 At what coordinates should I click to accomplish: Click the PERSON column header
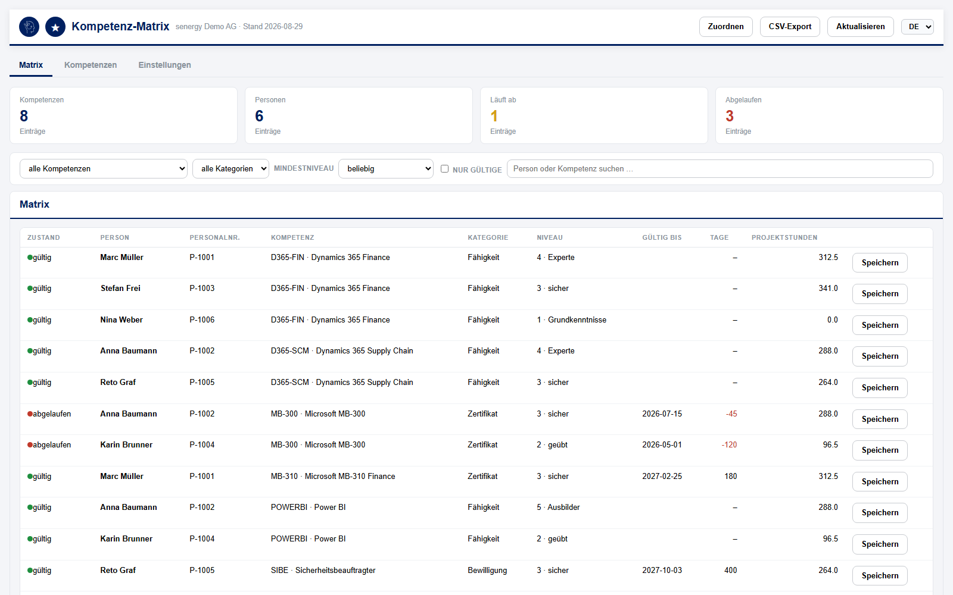point(114,237)
